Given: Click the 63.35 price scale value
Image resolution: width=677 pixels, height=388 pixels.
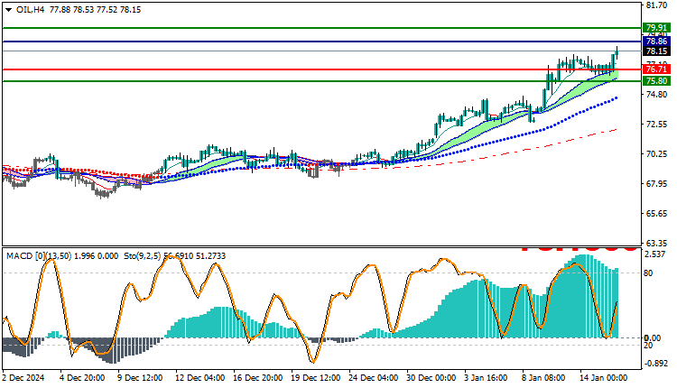Looking at the screenshot, I should 657,243.
